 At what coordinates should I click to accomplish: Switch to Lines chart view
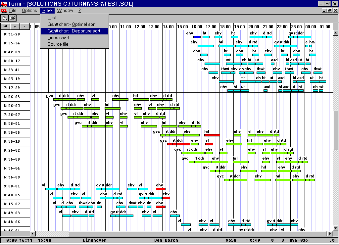point(58,37)
